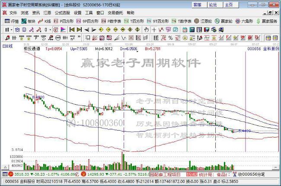This screenshot has height=186, width=281.
Task: Open the 江恩 menu
Action: [47, 13]
